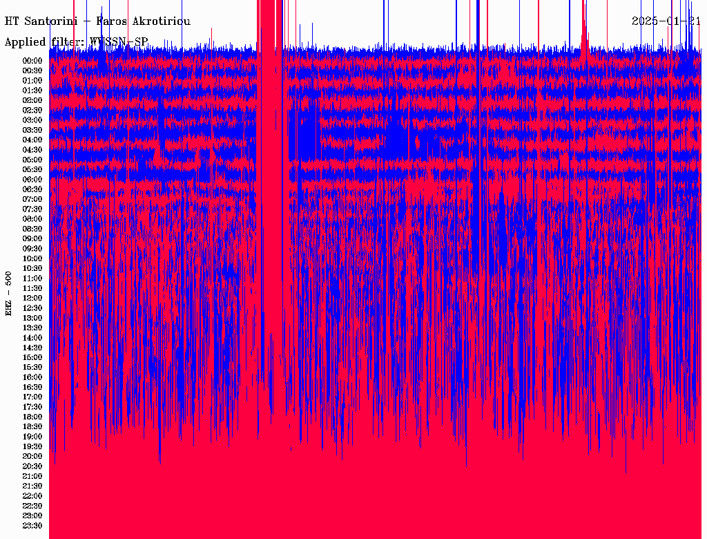Select the 20:30 time label
The height and width of the screenshot is (539, 707).
(x=32, y=466)
